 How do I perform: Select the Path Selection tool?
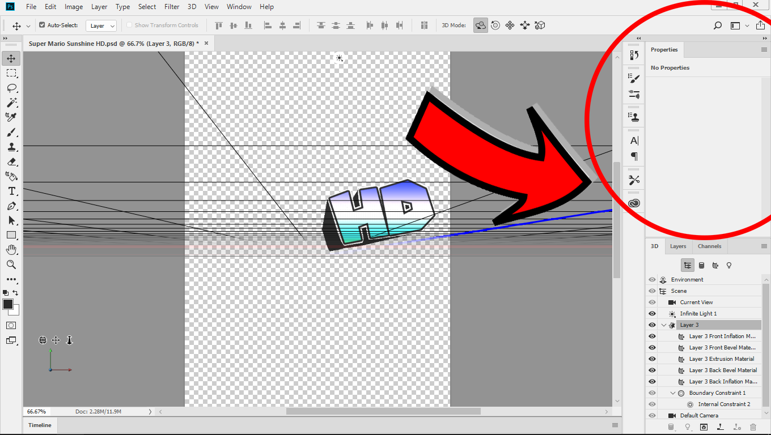(11, 220)
